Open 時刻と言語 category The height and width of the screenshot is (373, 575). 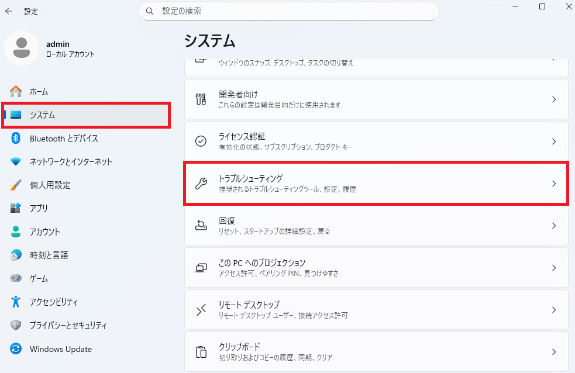point(86,255)
